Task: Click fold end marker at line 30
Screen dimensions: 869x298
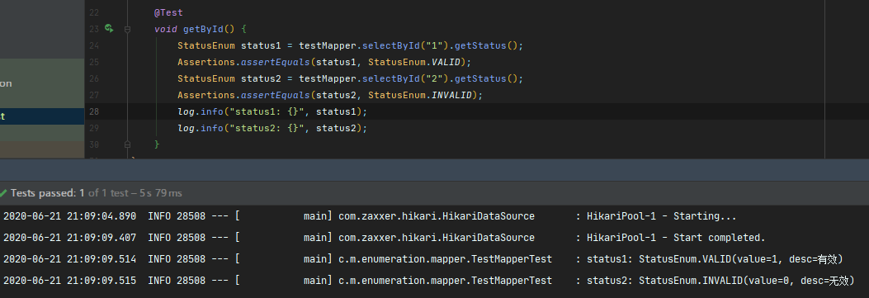Action: 127,144
